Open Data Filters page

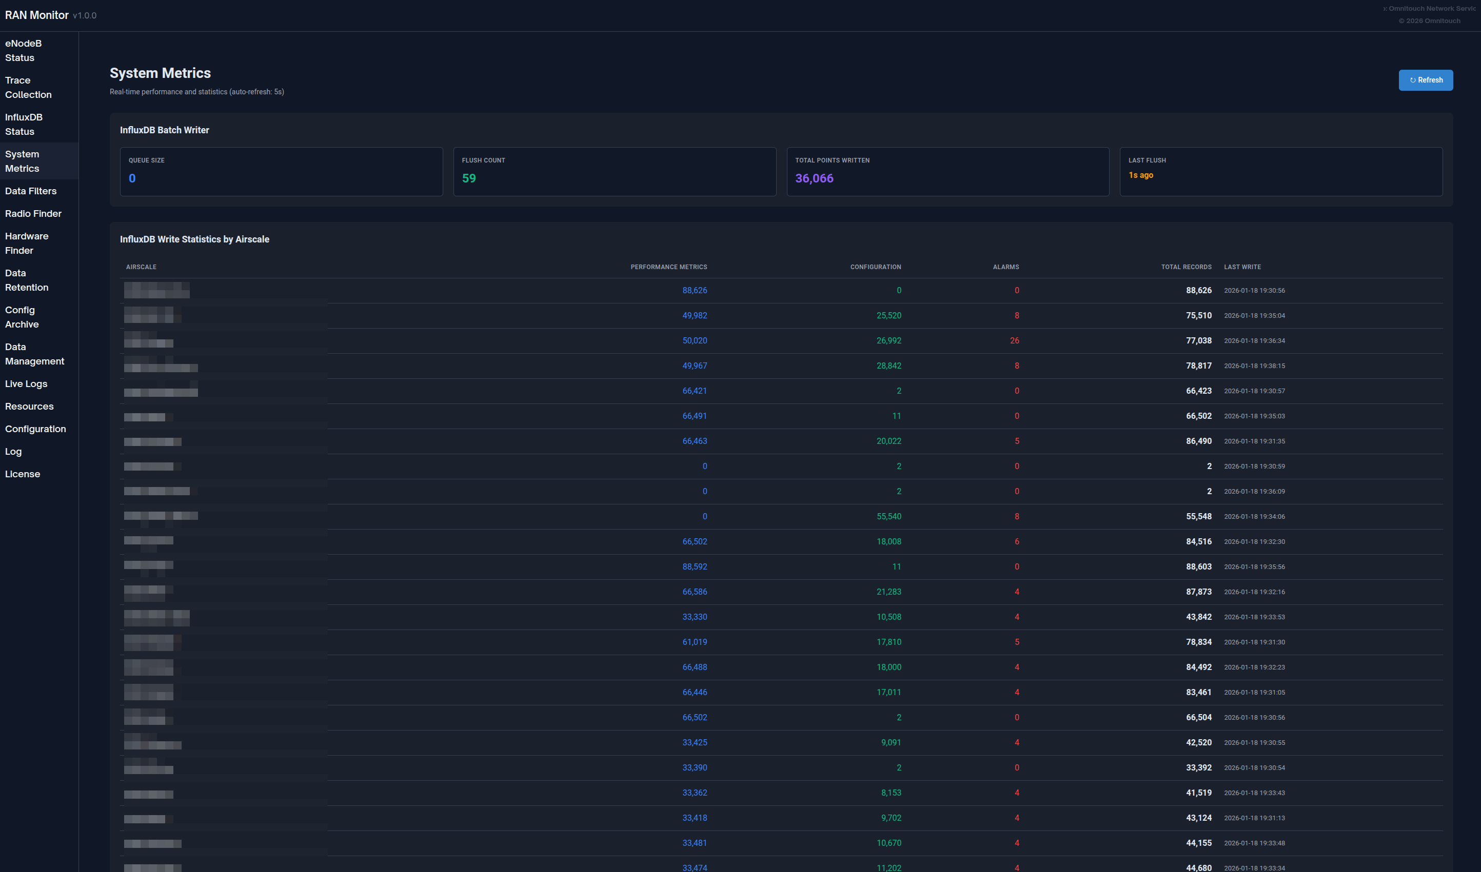tap(31, 191)
